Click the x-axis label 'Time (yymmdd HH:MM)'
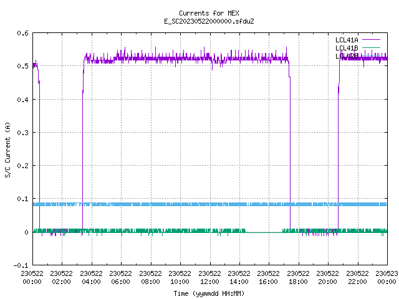 (209, 293)
